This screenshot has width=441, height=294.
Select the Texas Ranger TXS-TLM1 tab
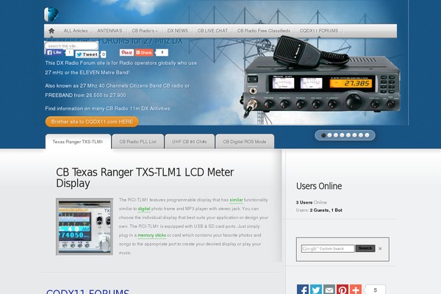(x=78, y=142)
